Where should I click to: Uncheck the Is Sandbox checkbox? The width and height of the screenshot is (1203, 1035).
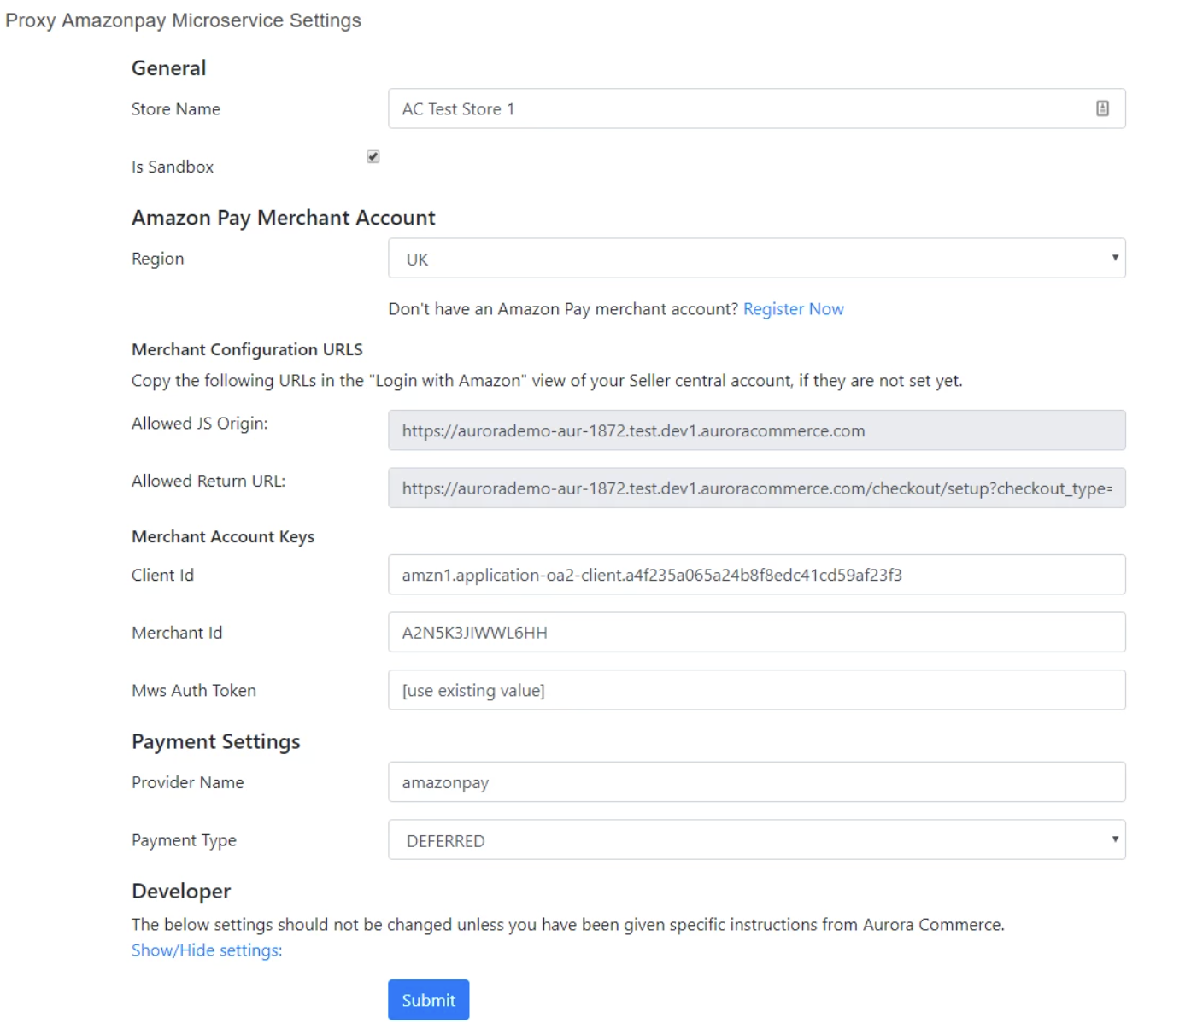click(373, 156)
